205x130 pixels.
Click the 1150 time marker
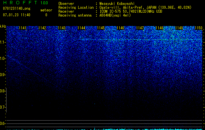click(x=199, y=28)
